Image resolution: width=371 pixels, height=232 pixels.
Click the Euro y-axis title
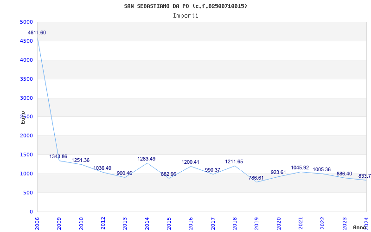tap(23, 117)
